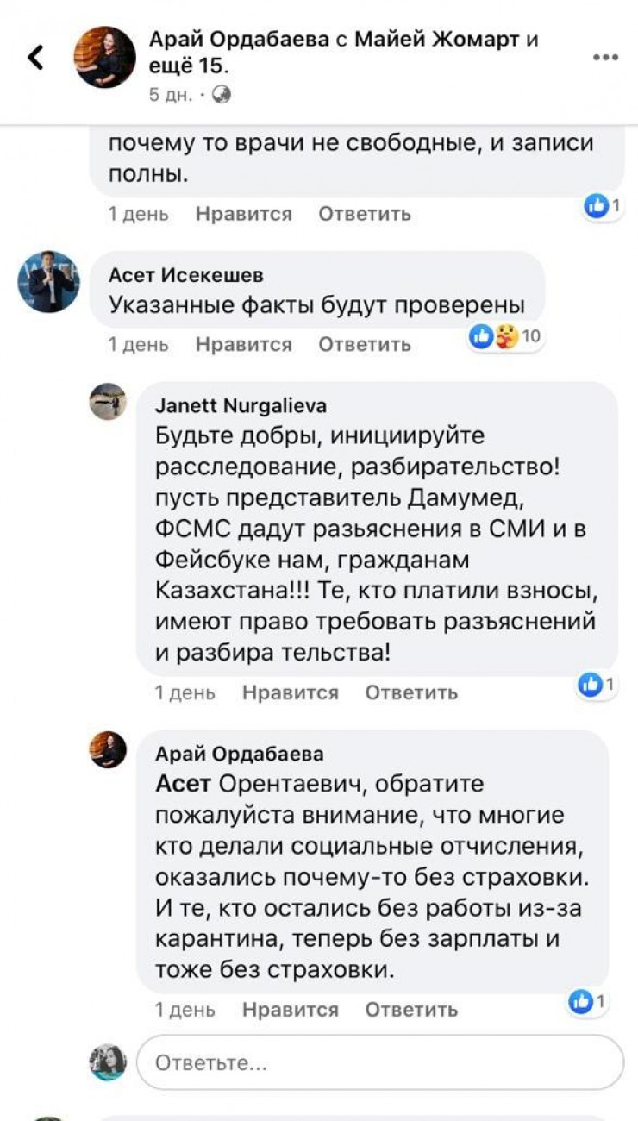This screenshot has height=1121, width=638.
Task: Tap Асет Исекешев's profile avatar
Action: pos(48,282)
